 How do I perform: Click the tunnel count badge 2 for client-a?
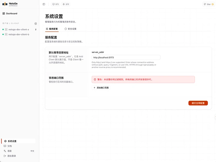36,29
